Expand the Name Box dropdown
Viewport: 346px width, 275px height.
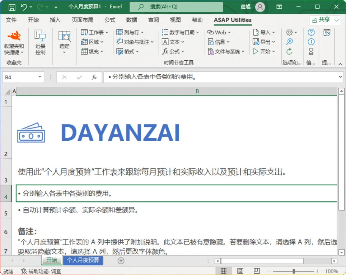click(40, 77)
